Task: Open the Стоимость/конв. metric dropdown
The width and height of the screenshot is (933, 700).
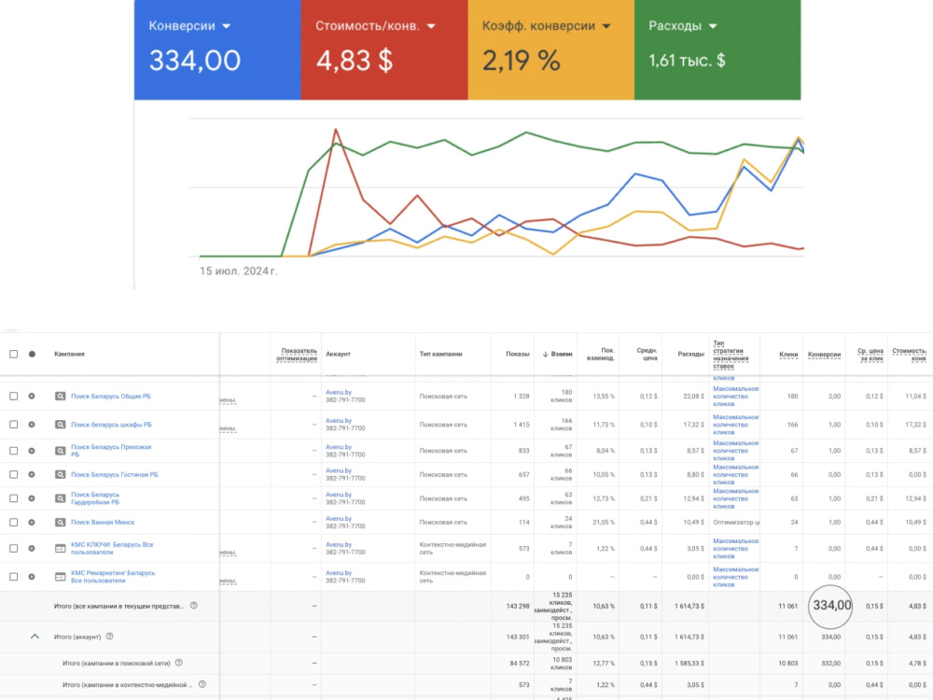Action: click(431, 26)
